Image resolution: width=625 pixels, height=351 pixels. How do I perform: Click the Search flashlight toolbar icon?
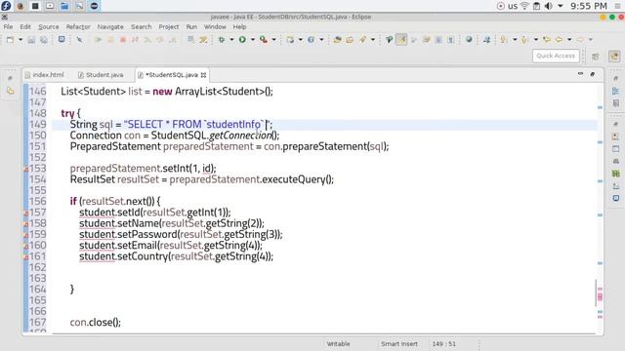(x=362, y=39)
